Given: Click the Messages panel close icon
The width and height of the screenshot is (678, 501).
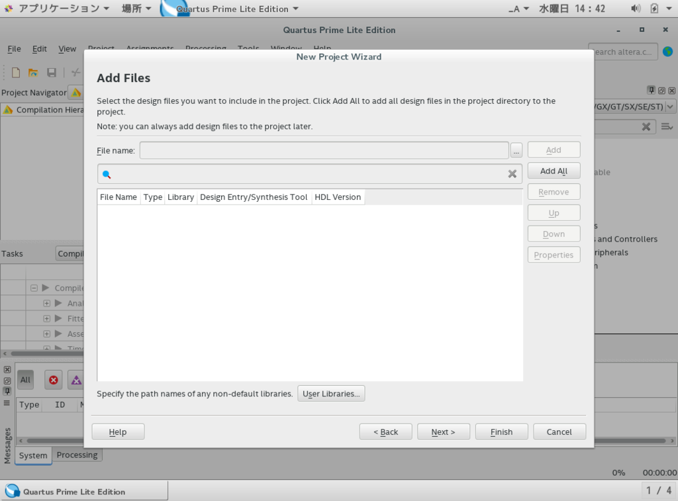Looking at the screenshot, I should click(x=7, y=369).
